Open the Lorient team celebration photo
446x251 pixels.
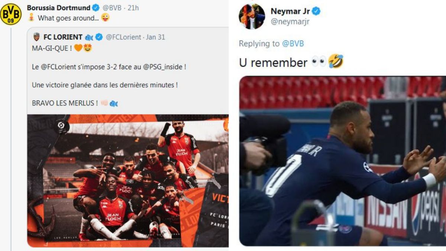[128, 181]
